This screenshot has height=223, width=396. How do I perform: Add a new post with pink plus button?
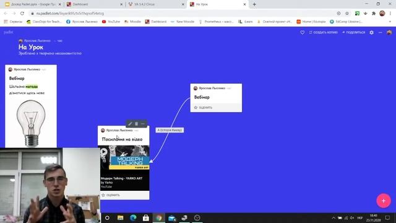point(384,201)
